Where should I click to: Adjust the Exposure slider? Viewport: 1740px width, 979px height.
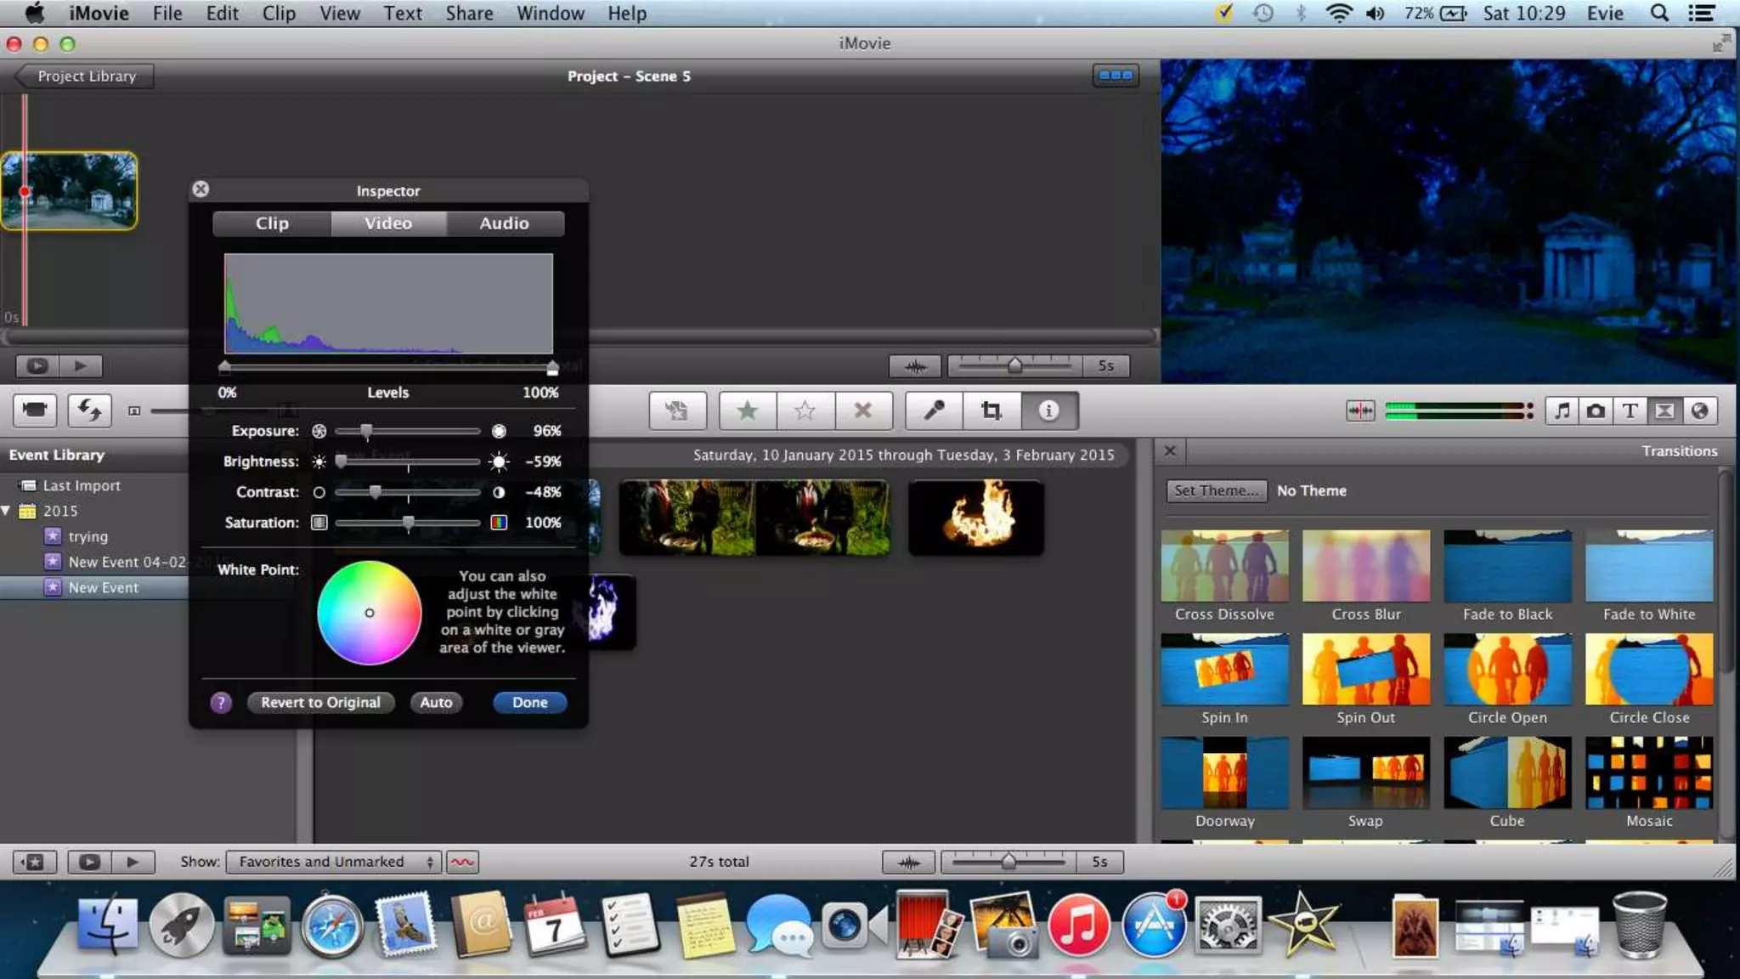click(366, 431)
